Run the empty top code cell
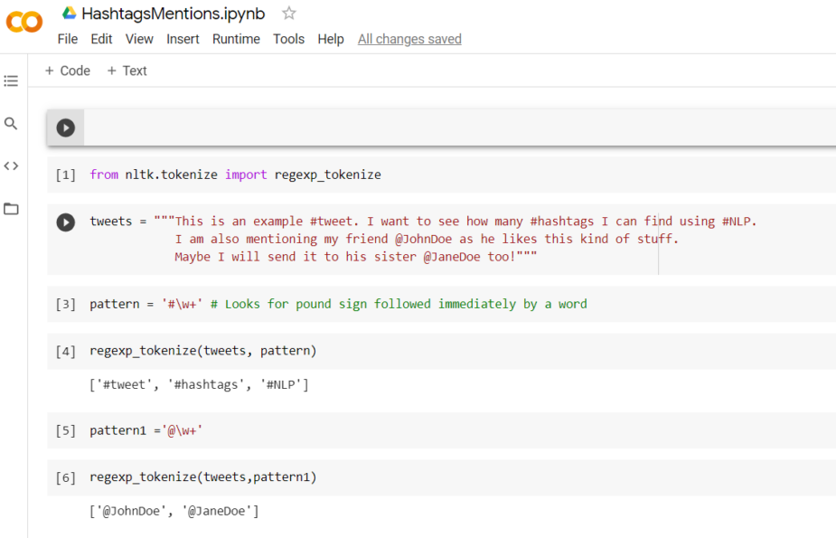The image size is (836, 538). coord(65,127)
